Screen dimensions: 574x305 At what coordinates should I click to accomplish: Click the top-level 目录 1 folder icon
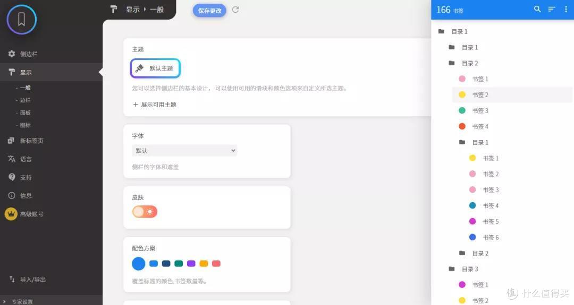(x=442, y=31)
